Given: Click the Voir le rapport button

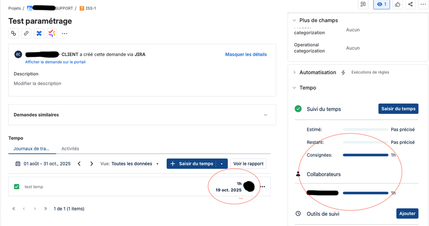Looking at the screenshot, I should tap(248, 164).
